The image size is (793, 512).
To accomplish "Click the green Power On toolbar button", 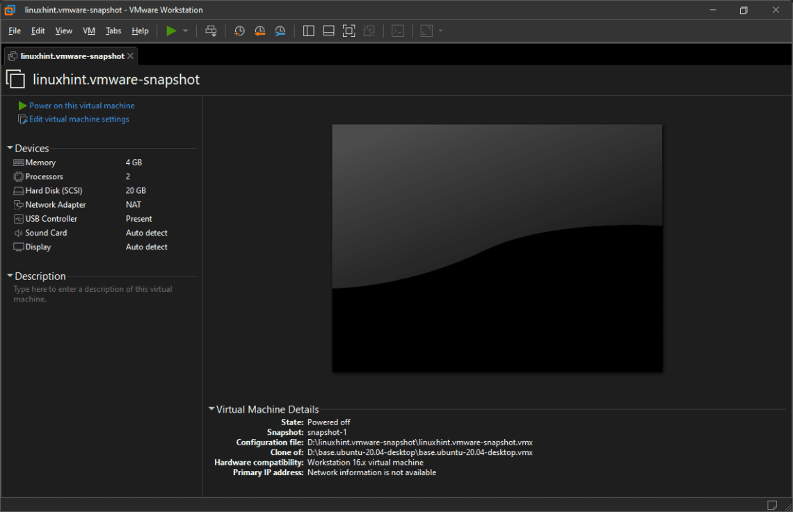I will point(171,31).
